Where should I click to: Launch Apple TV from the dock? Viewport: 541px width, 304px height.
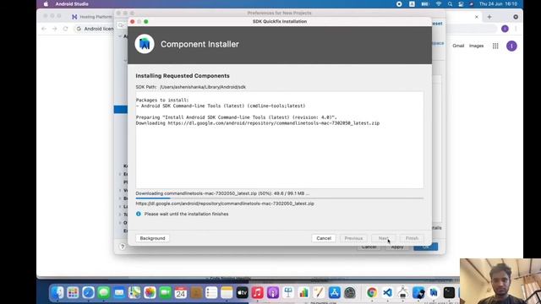pos(243,293)
